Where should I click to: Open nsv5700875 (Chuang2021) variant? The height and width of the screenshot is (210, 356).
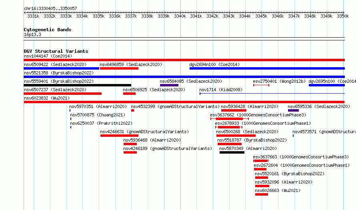pyautogui.click(x=98, y=115)
